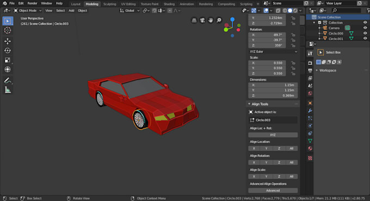Click the pan view hand icon
Screen dimensions: 370x201
[211, 21]
